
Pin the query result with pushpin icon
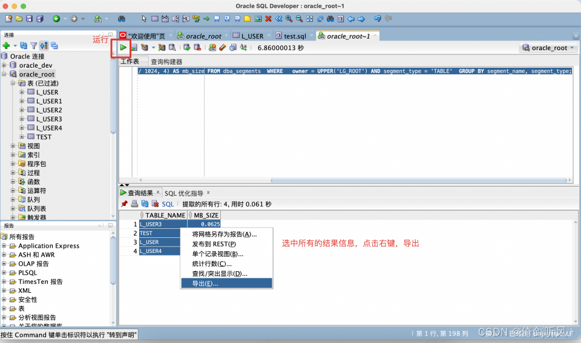click(124, 204)
